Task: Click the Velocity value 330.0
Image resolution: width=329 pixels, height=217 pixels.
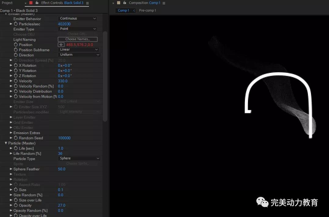Action: pyautogui.click(x=63, y=81)
